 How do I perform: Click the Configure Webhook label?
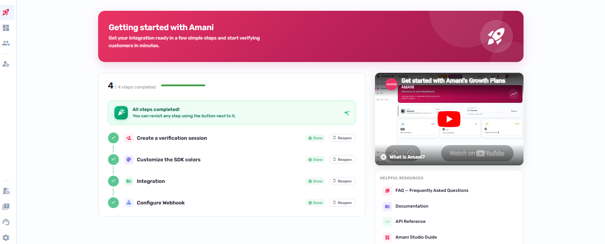(161, 203)
